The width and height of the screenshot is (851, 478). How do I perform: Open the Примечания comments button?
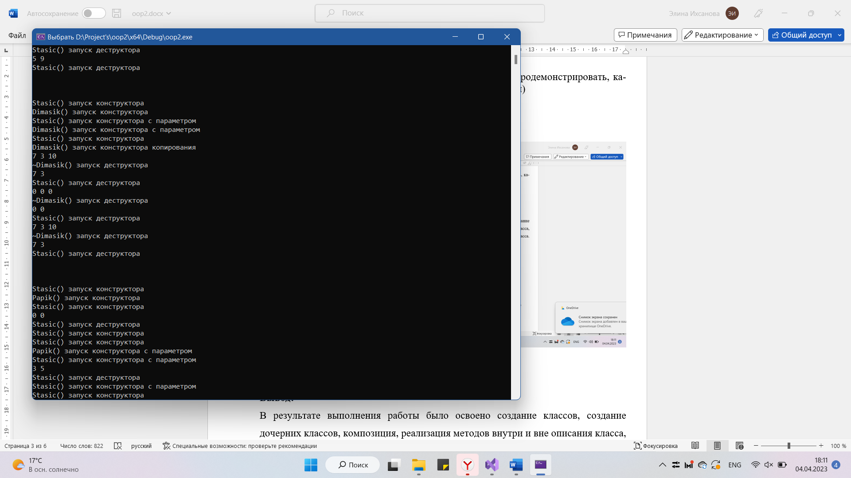pyautogui.click(x=645, y=35)
